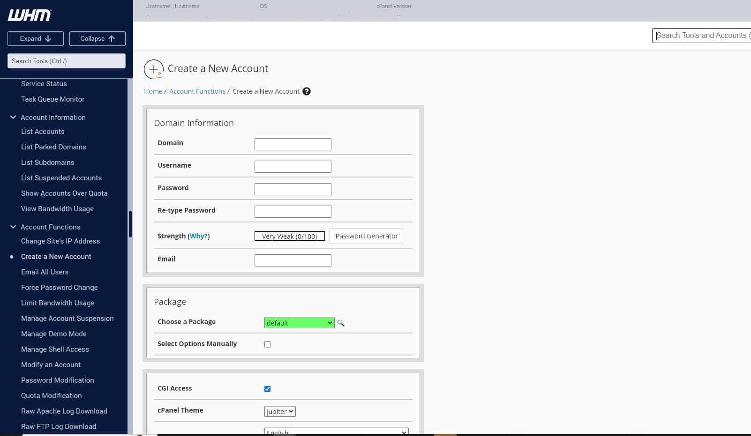Open List Suspended Accounts
Viewport: 751px width, 436px height.
[61, 178]
